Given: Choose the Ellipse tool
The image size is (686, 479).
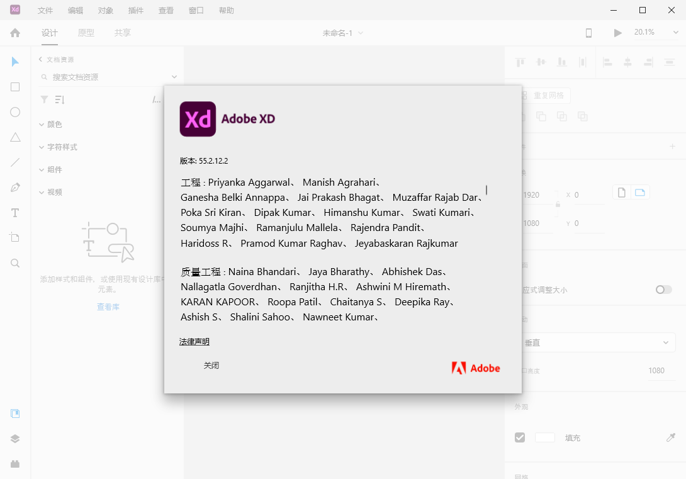Looking at the screenshot, I should (x=15, y=112).
